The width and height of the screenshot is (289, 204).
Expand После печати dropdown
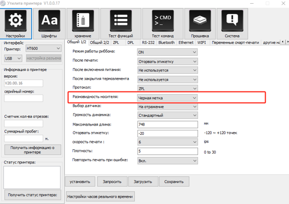[167, 61]
